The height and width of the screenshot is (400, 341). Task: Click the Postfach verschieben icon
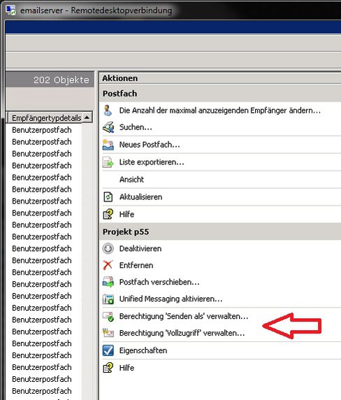[x=108, y=282]
